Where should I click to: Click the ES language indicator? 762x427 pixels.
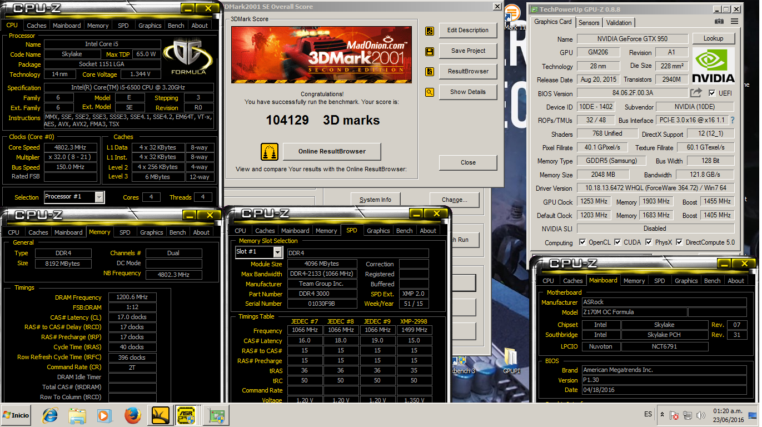pos(648,415)
